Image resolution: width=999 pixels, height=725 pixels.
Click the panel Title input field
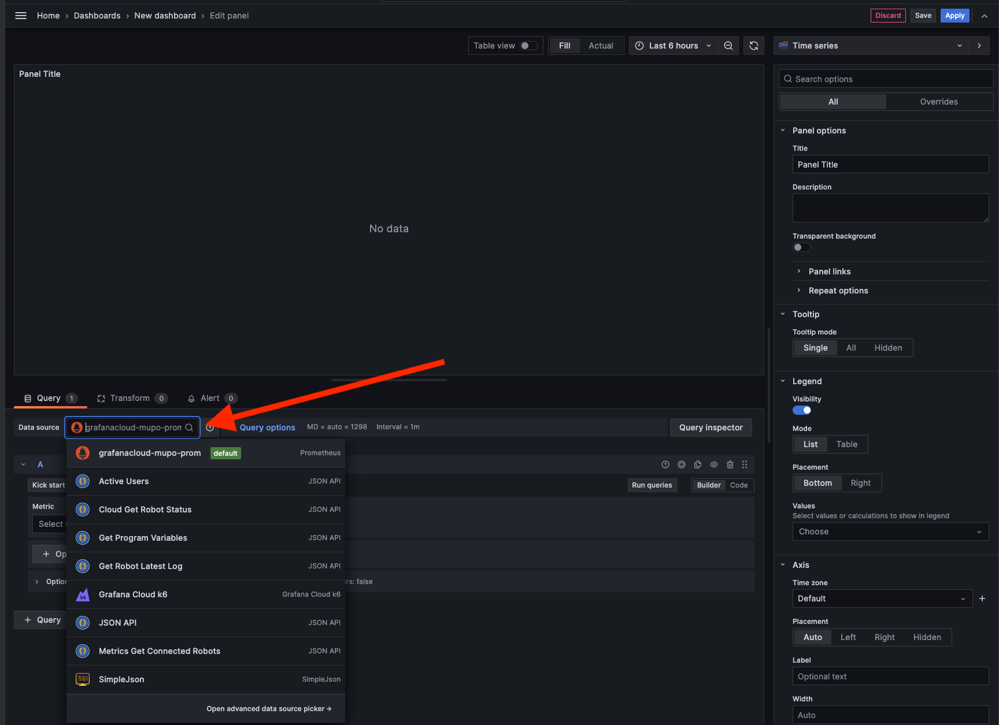point(890,165)
